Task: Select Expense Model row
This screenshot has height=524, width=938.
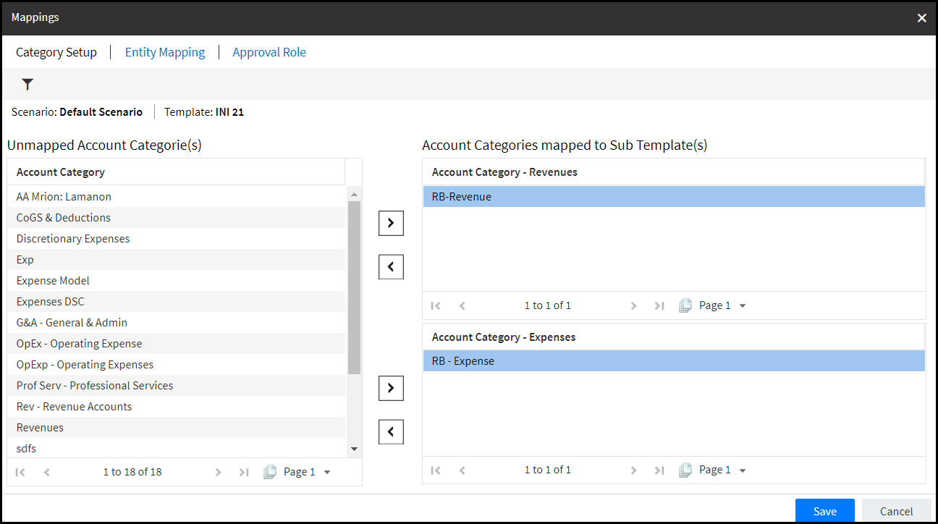Action: point(177,281)
